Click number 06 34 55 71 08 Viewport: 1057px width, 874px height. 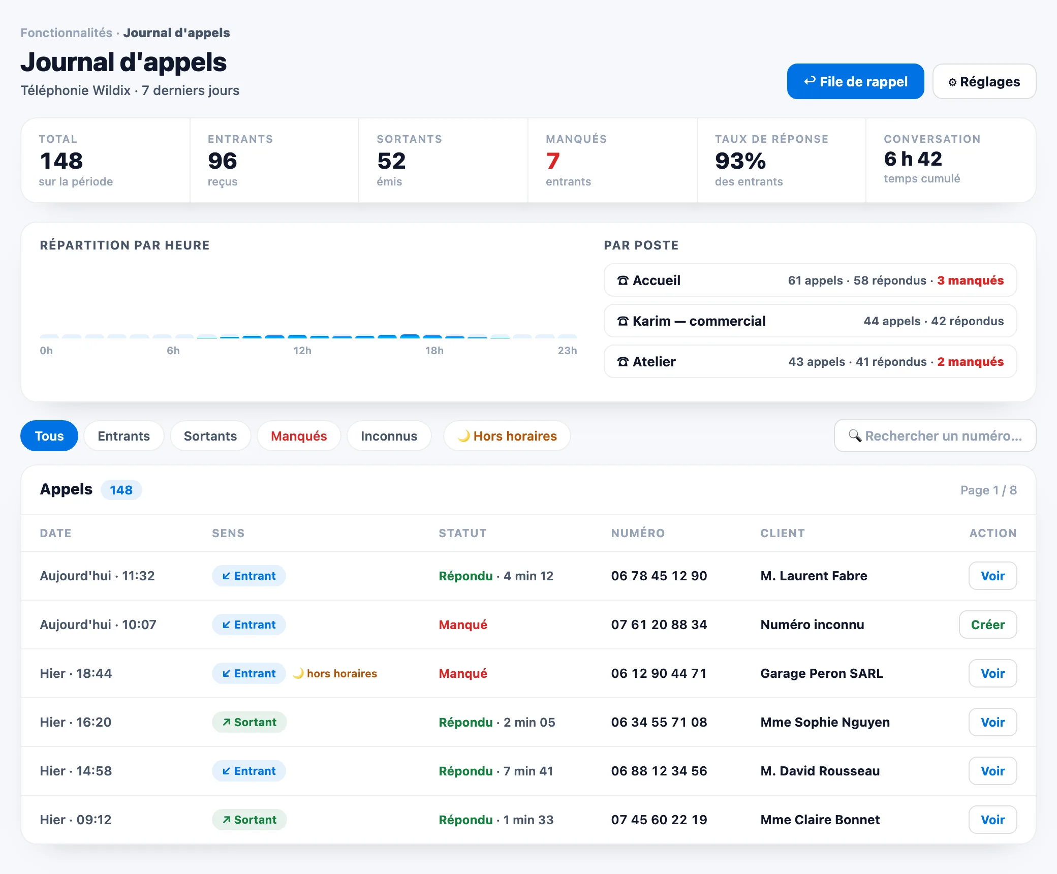pos(659,722)
